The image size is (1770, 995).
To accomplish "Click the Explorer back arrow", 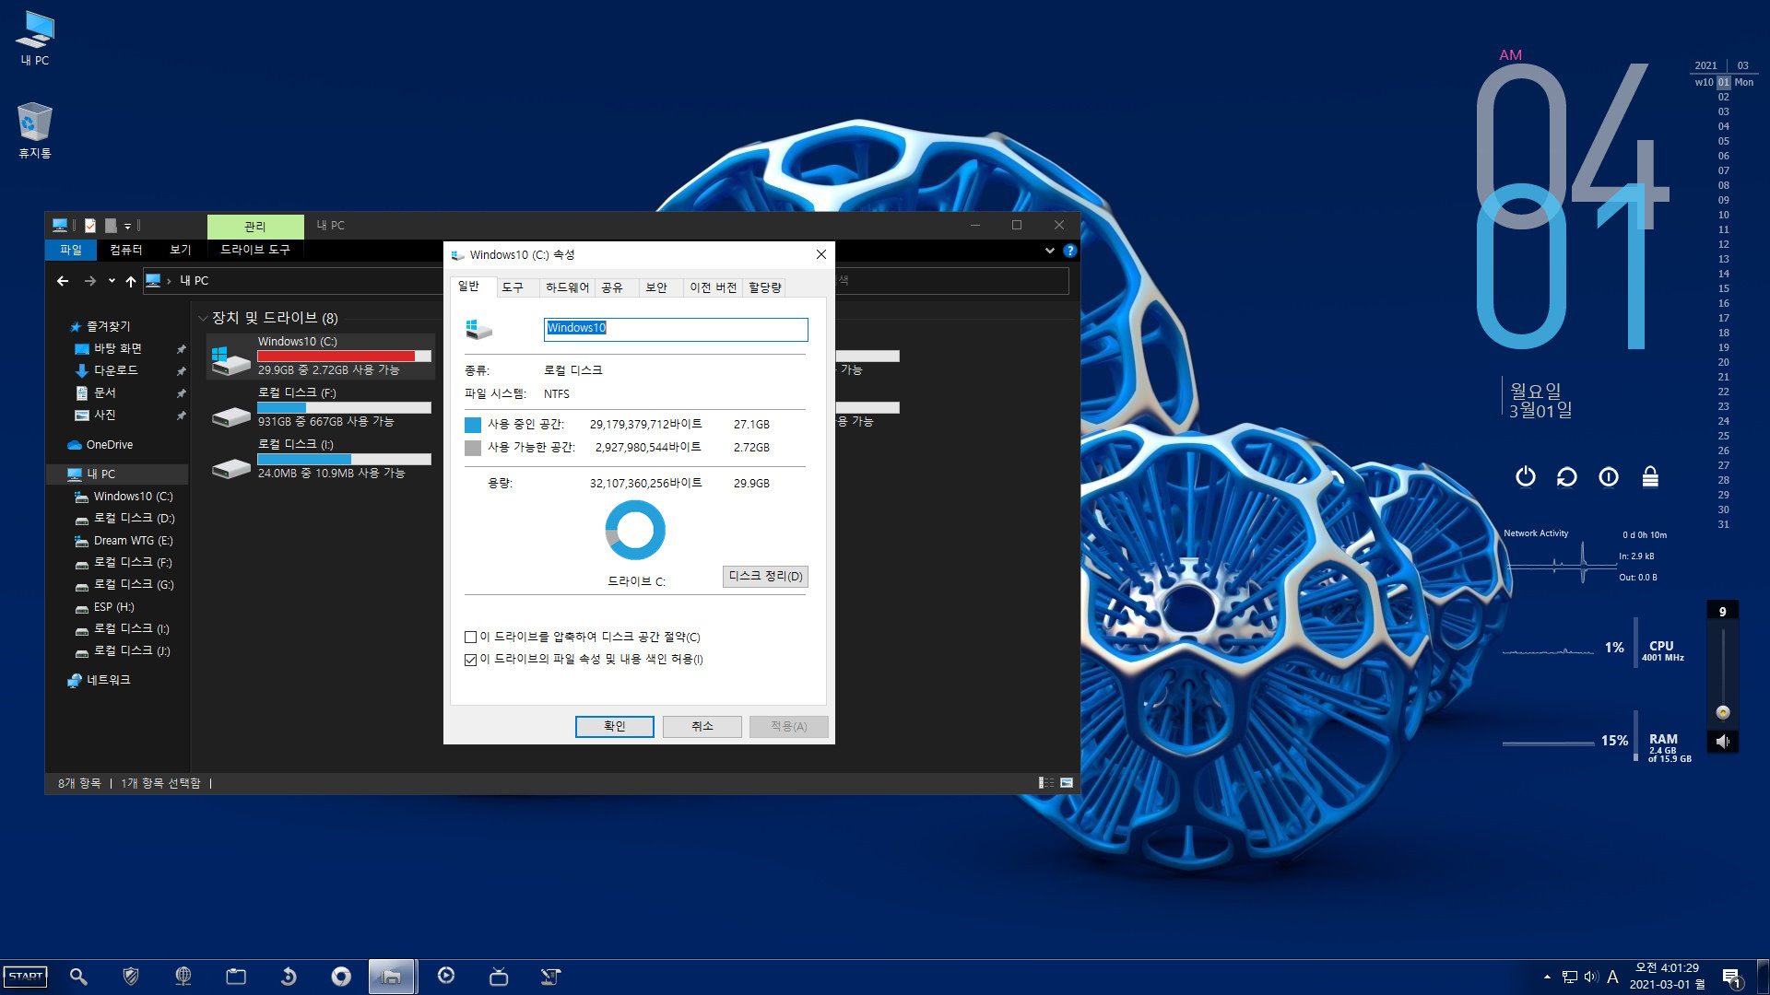I will [63, 281].
